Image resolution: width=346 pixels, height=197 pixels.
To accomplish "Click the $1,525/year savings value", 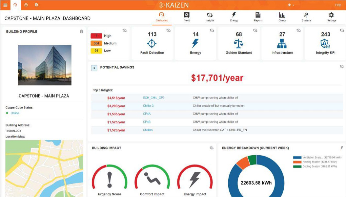I will (x=116, y=122).
